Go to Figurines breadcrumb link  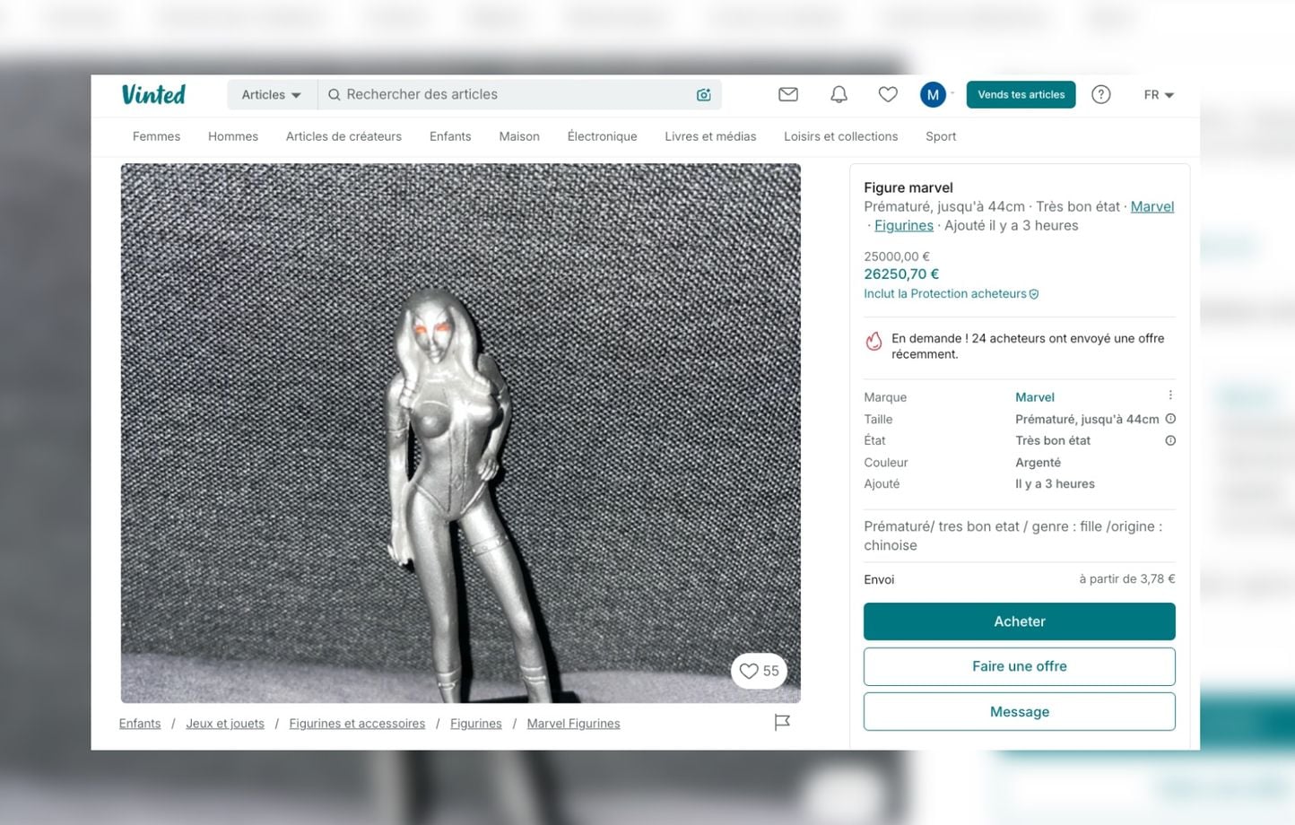tap(475, 724)
